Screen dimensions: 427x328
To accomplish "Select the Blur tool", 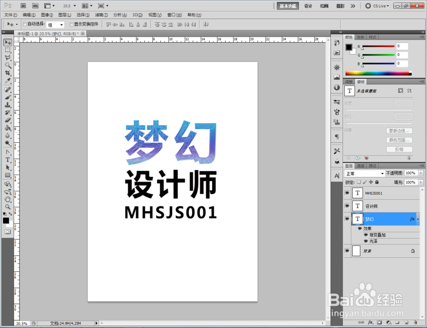I will [8, 135].
